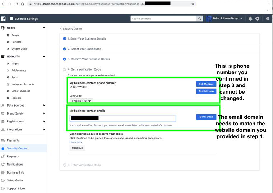Follow the Learn more link
This screenshot has height=193, width=273.
pos(76,142)
